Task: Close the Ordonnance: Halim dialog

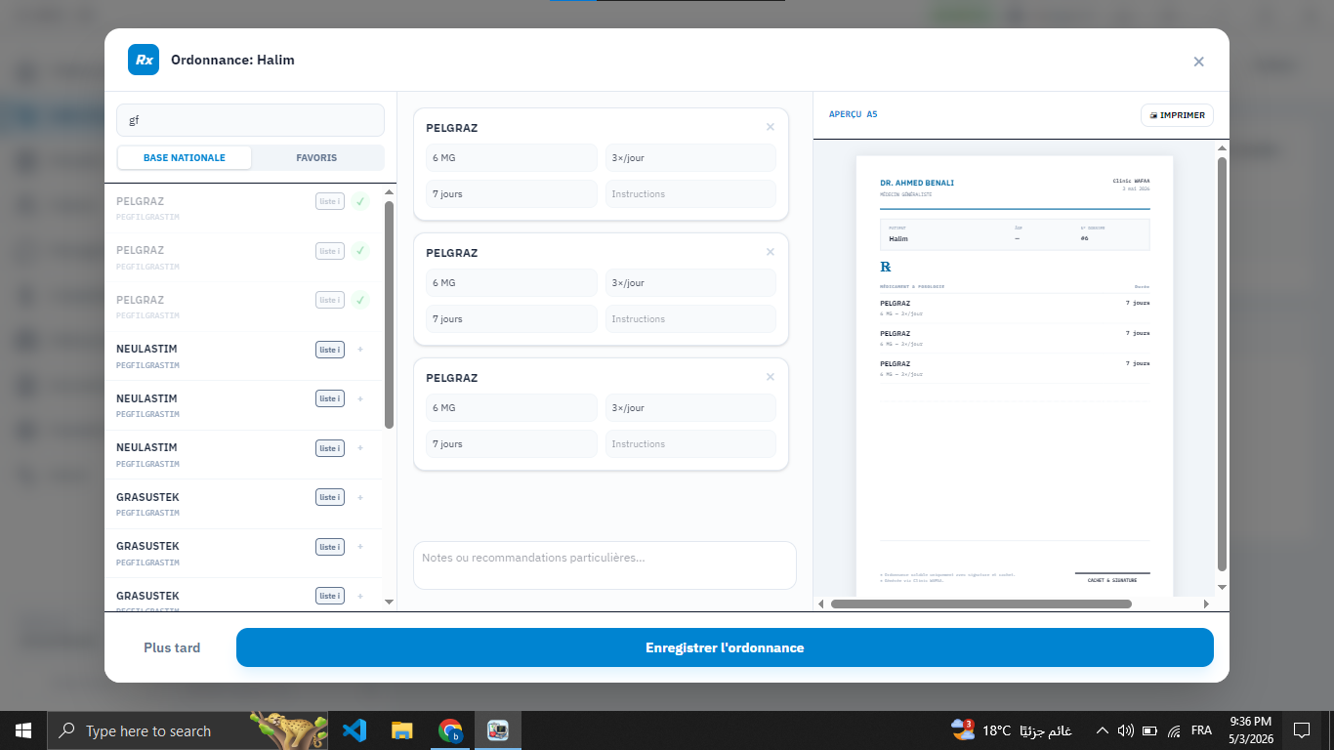Action: [1198, 62]
